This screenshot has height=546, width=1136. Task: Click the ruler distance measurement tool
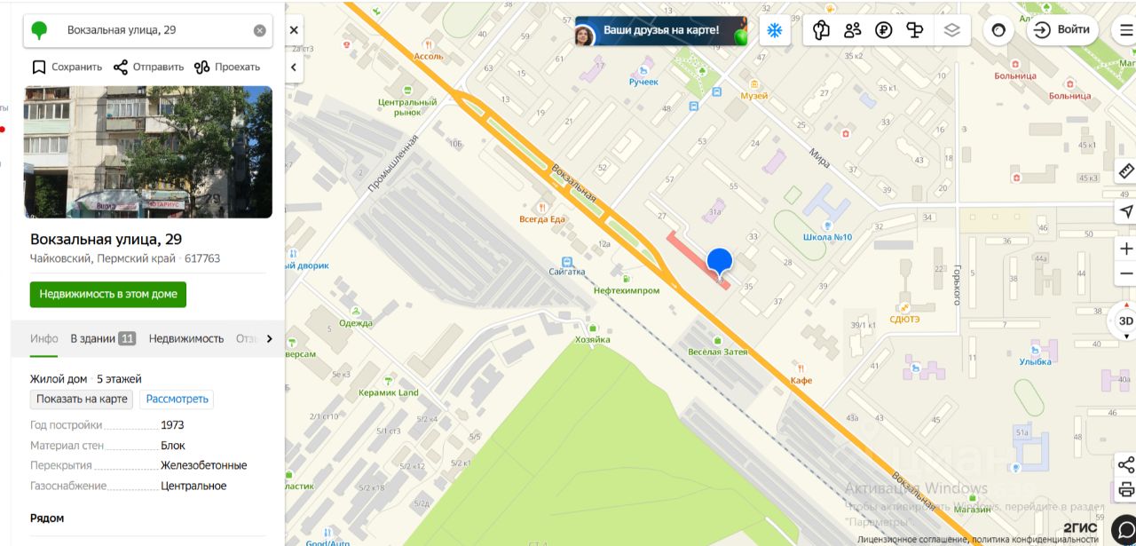(1126, 171)
